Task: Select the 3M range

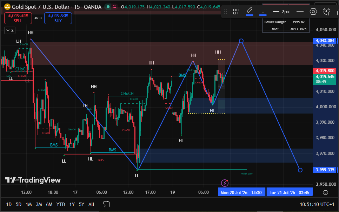Action: (39, 204)
